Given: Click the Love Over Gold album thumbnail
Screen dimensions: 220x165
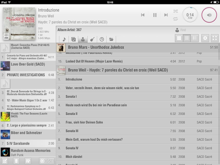Looking at the screenshot, I should point(5,66).
